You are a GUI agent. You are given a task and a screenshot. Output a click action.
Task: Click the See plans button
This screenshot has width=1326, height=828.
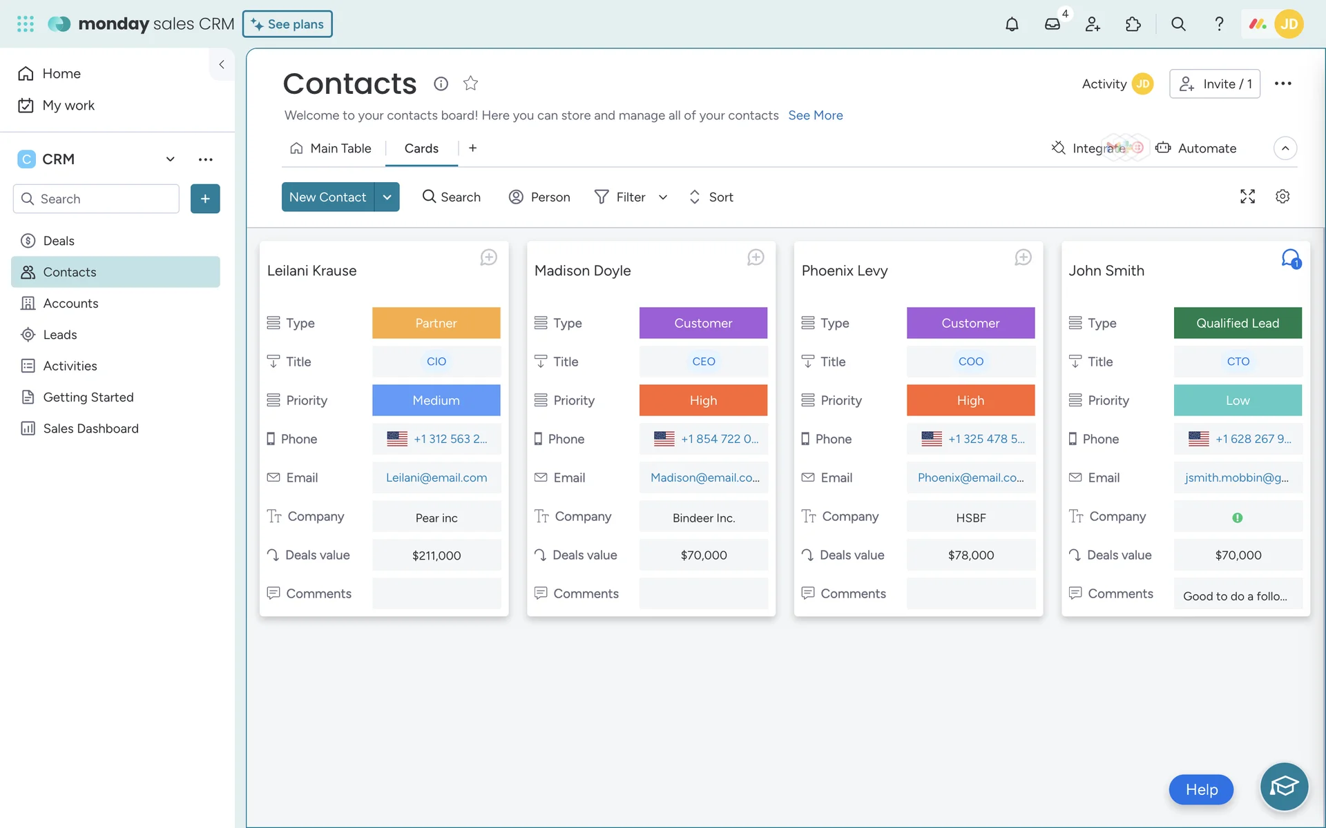click(x=287, y=24)
